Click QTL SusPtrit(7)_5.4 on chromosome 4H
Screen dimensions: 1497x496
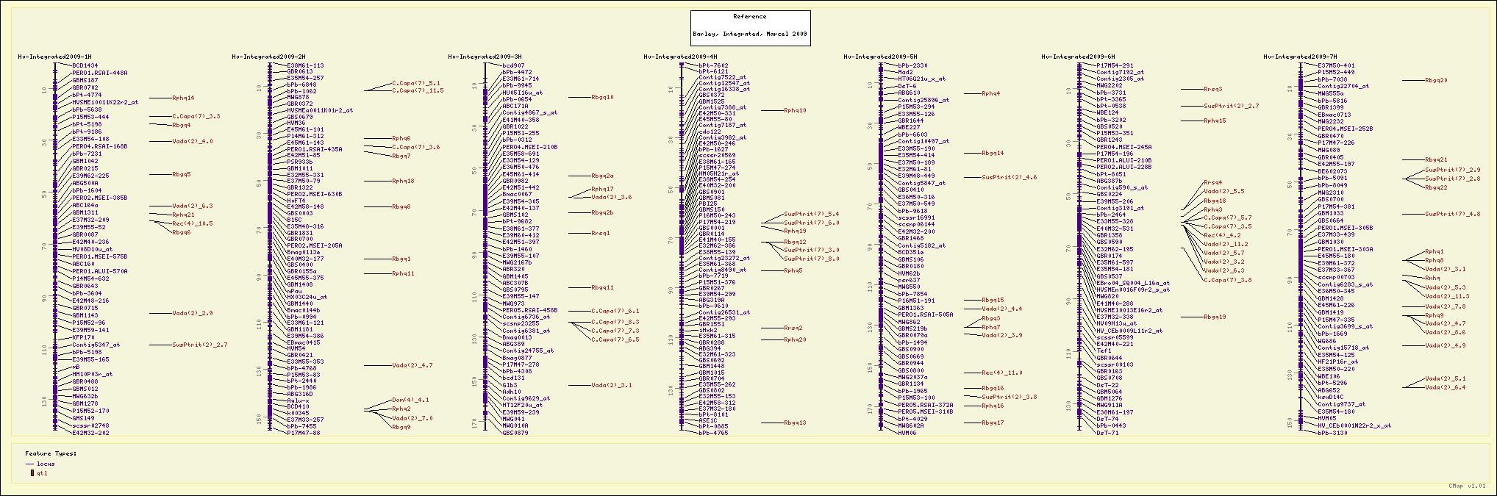click(x=811, y=215)
